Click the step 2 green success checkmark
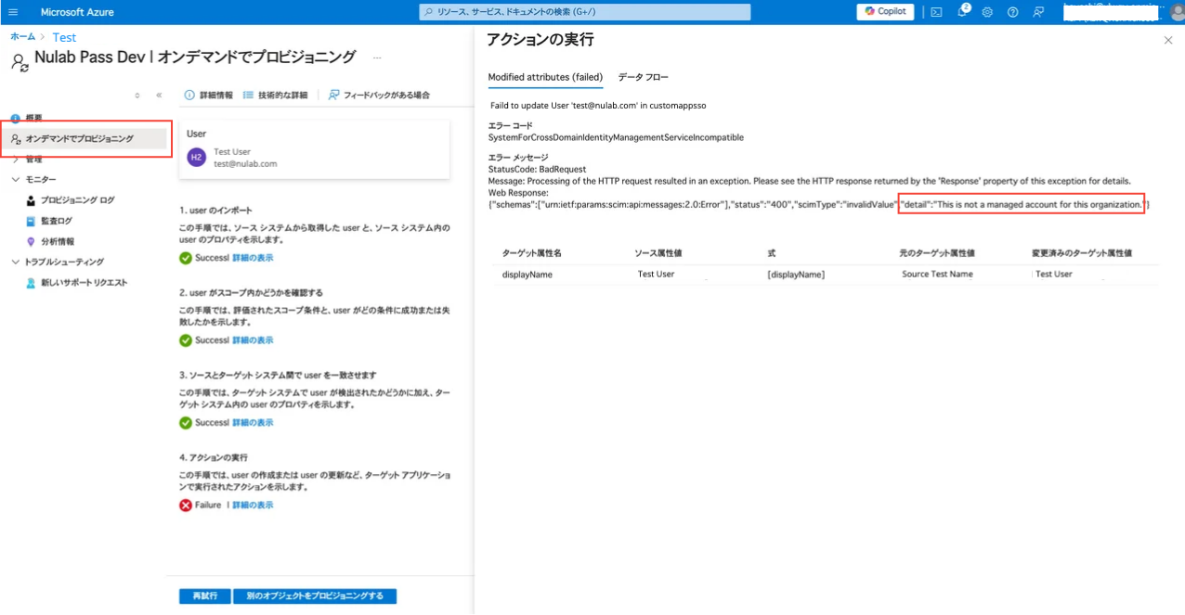Screen dimensions: 1185x615 click(x=186, y=340)
